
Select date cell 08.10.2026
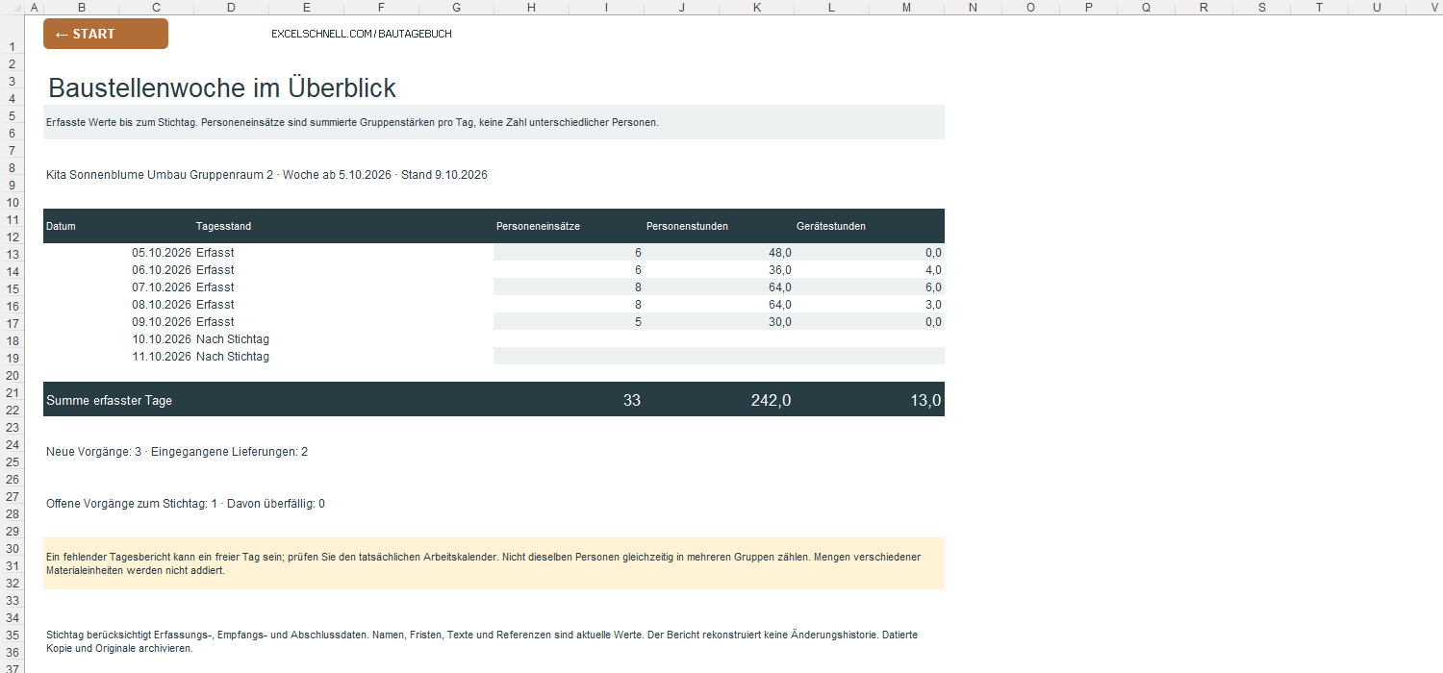point(162,305)
